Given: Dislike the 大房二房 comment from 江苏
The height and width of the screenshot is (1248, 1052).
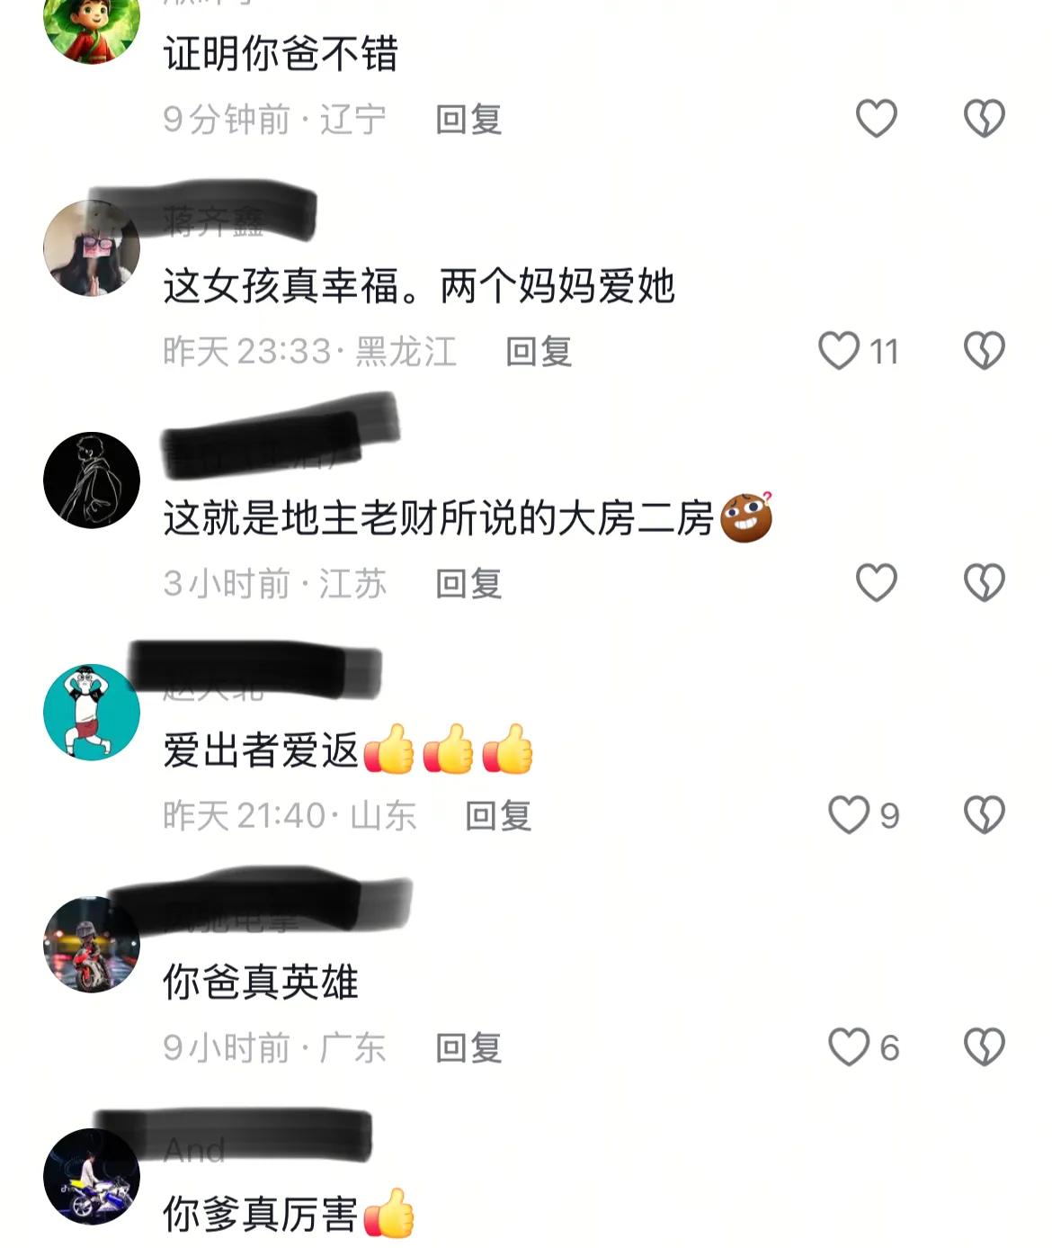Looking at the screenshot, I should click(984, 582).
